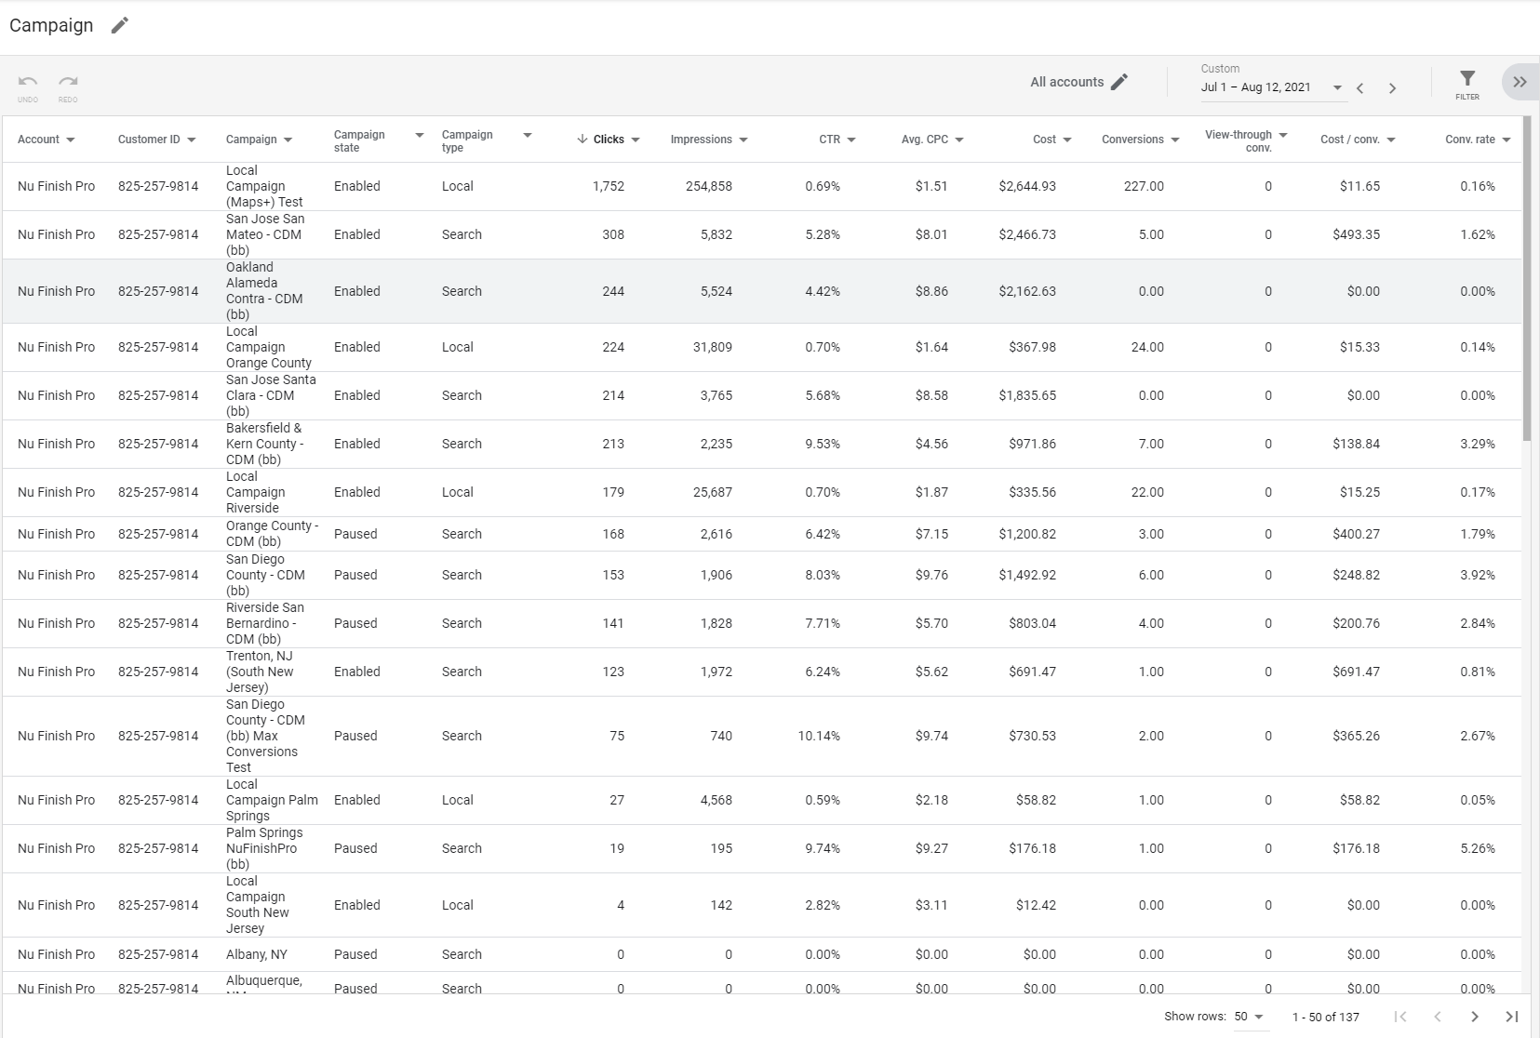
Task: Expand side panel with double chevron
Action: (1520, 82)
